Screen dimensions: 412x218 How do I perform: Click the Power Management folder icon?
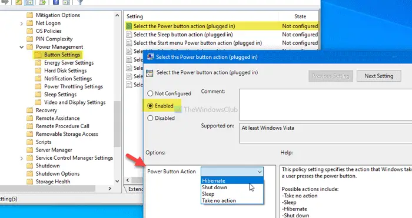29,46
